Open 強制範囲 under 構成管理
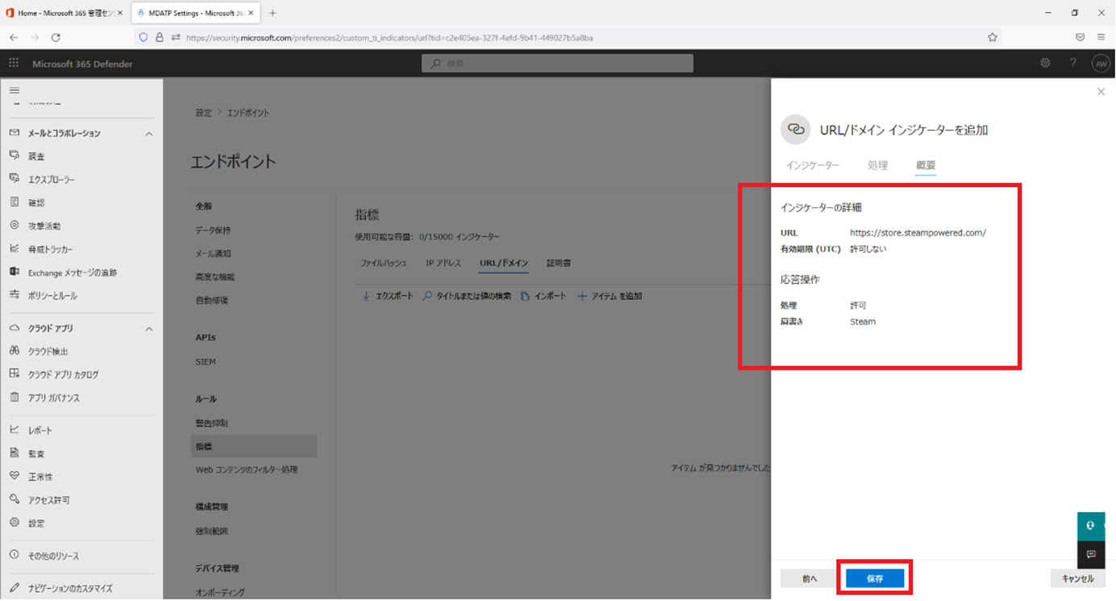Screen dimensions: 1116x601 (x=211, y=531)
